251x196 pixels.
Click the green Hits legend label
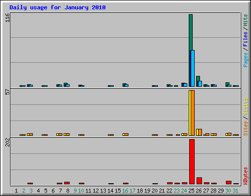[245, 20]
